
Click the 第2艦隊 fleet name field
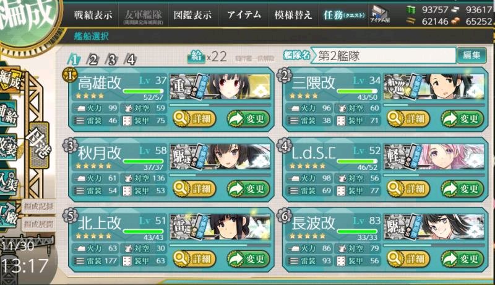point(383,56)
